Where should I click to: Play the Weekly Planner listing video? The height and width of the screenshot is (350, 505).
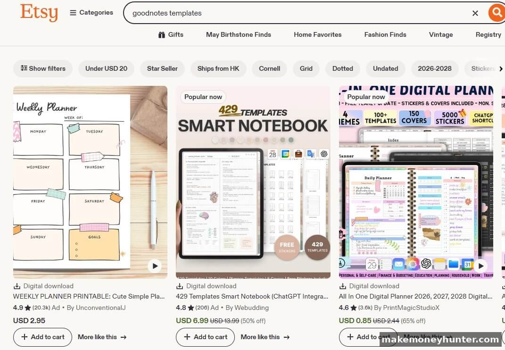click(x=155, y=266)
